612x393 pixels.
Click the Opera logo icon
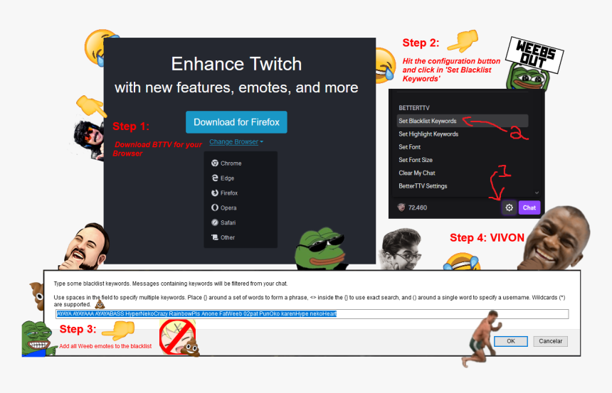coord(215,208)
